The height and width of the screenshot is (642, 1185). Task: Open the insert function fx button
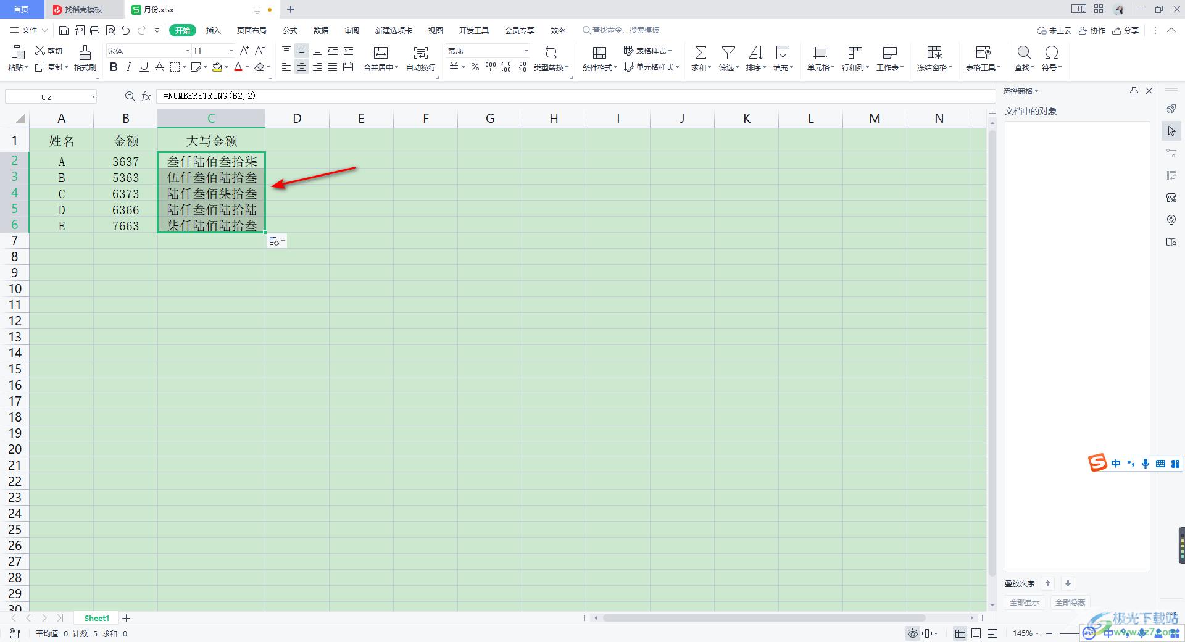point(146,96)
